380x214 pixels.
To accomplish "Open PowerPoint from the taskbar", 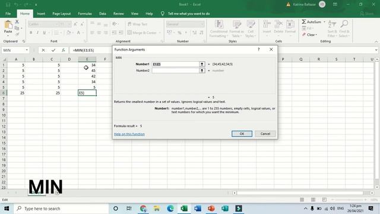I will click(211, 209).
